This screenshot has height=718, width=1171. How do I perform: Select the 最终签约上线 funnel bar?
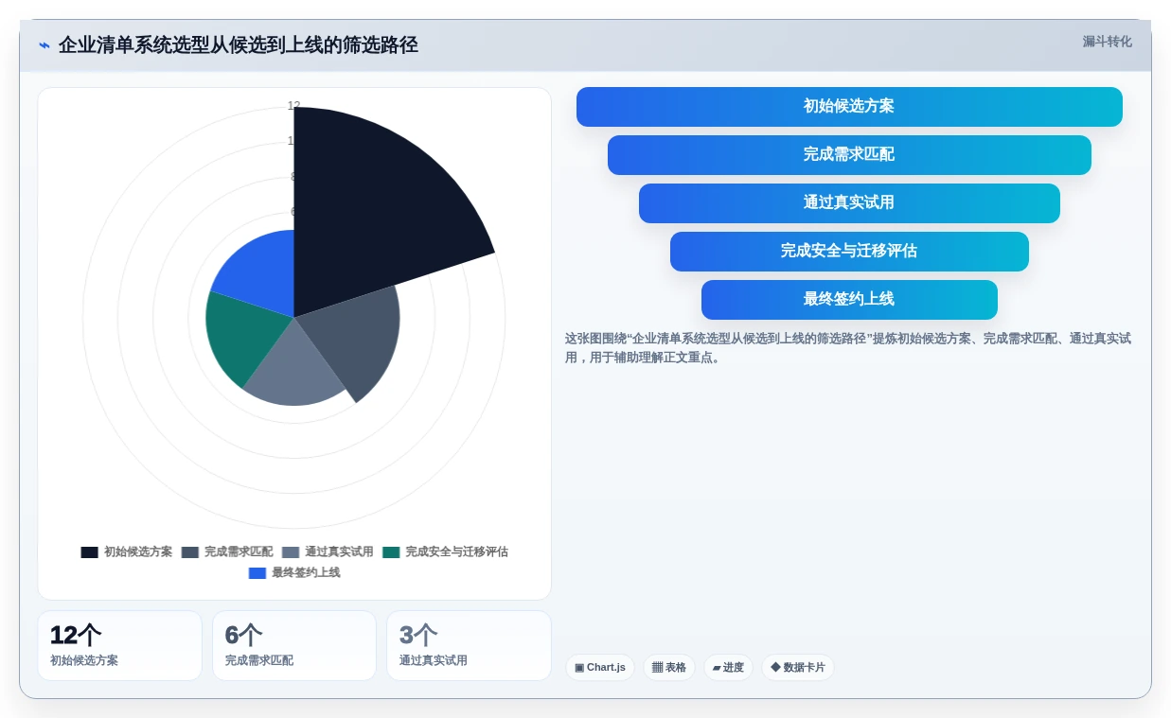pyautogui.click(x=849, y=300)
